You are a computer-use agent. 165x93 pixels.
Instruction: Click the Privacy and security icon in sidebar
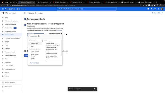click(3, 52)
